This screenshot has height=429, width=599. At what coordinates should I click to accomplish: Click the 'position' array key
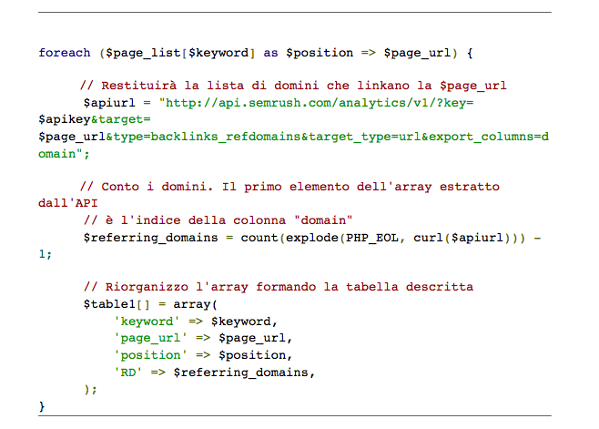(150, 355)
